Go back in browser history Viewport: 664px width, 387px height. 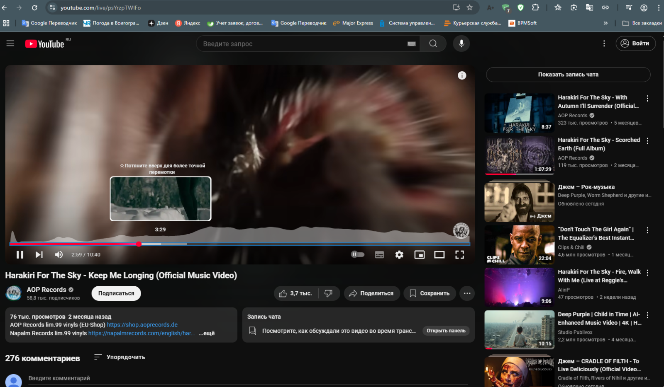point(5,7)
